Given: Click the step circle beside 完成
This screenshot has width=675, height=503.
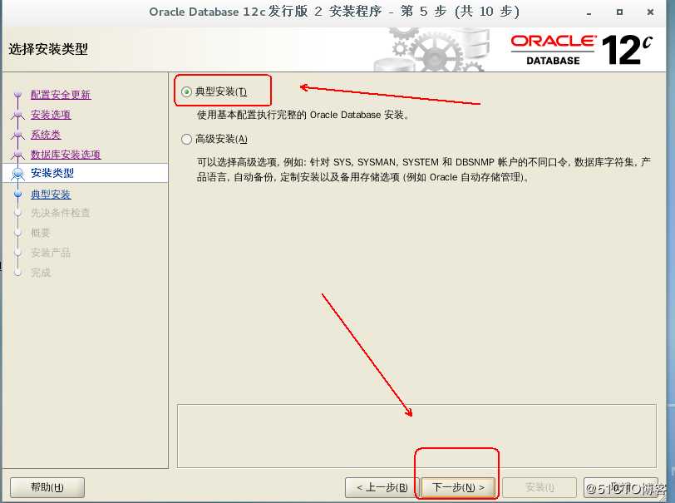Looking at the screenshot, I should pyautogui.click(x=17, y=272).
